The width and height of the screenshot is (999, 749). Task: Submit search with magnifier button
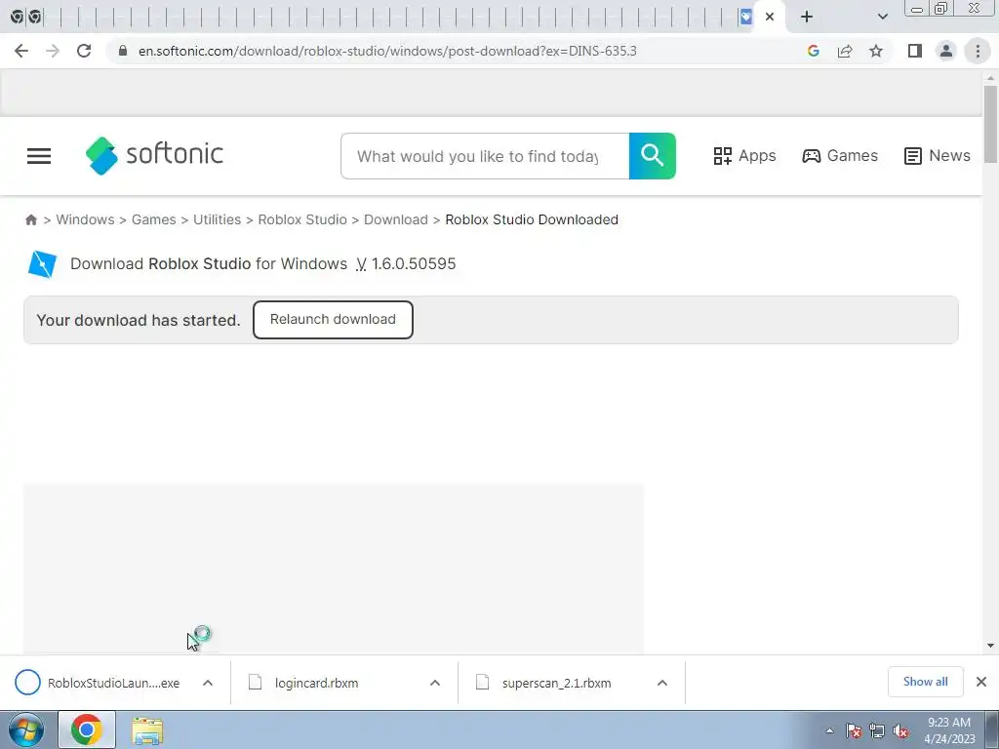pyautogui.click(x=653, y=156)
